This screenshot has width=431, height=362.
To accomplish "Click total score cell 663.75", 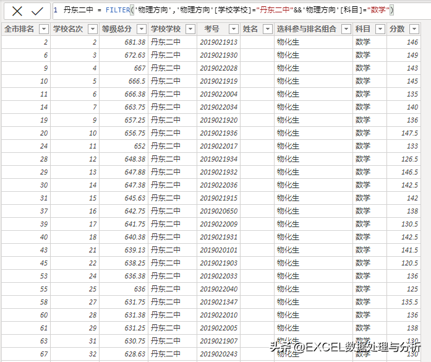I will 124,107.
